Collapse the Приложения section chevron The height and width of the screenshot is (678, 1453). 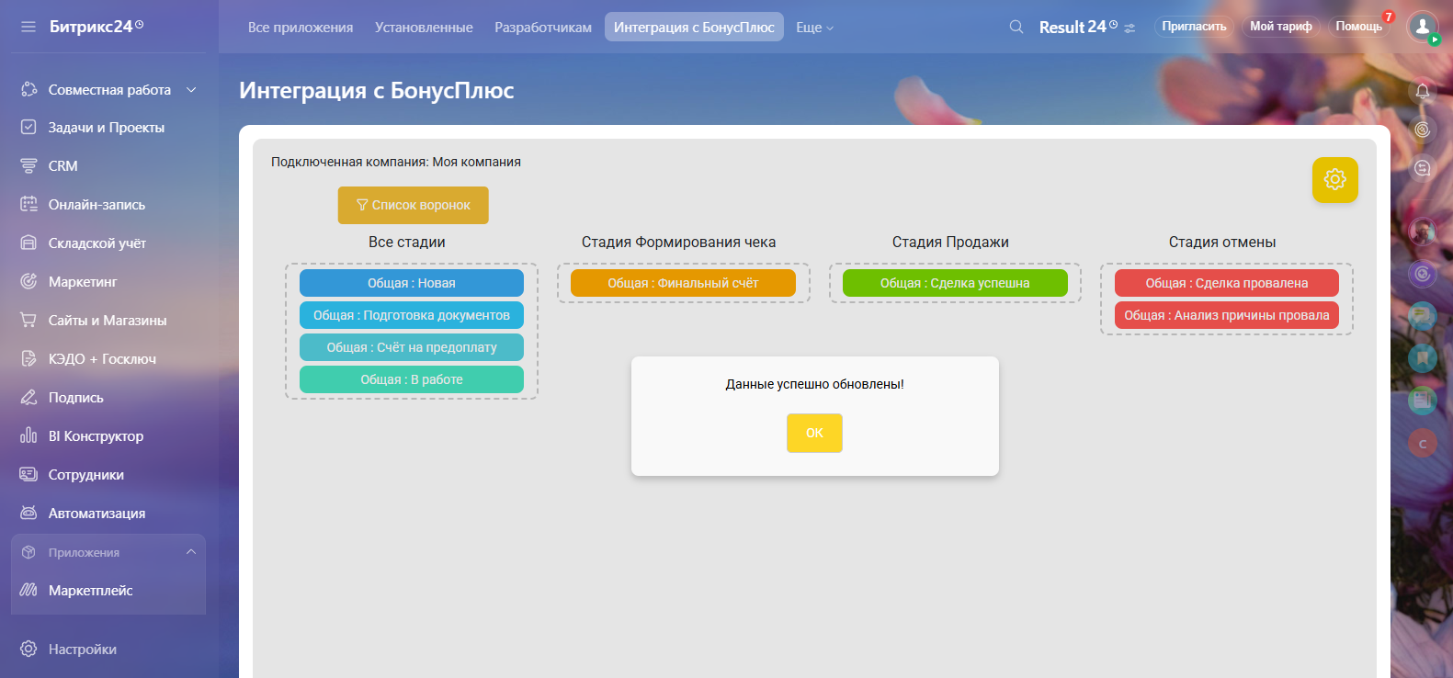(x=191, y=552)
